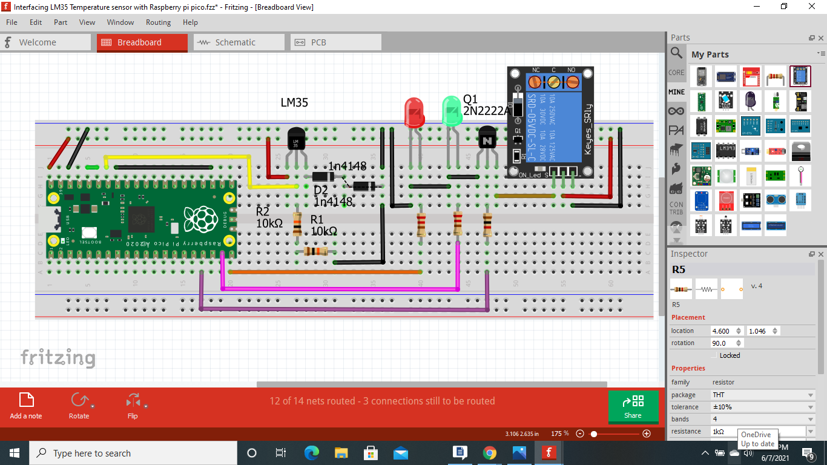
Task: Open the Routing menu
Action: 158,22
